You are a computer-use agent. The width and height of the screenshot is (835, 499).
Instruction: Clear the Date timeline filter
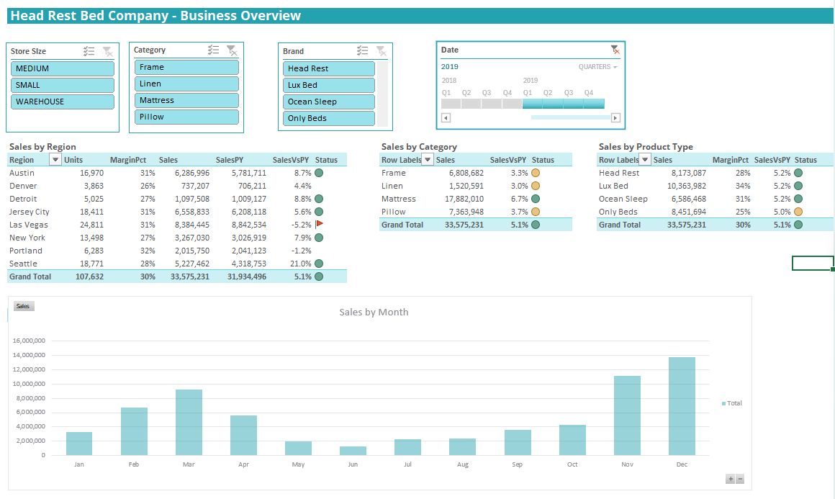click(615, 50)
